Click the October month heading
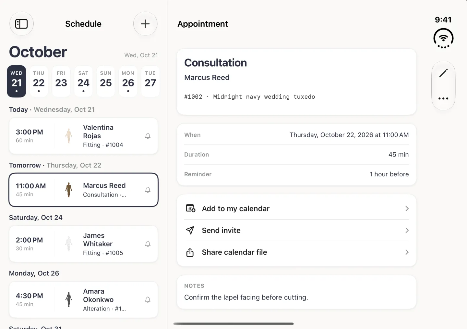467x329 pixels. tap(38, 52)
